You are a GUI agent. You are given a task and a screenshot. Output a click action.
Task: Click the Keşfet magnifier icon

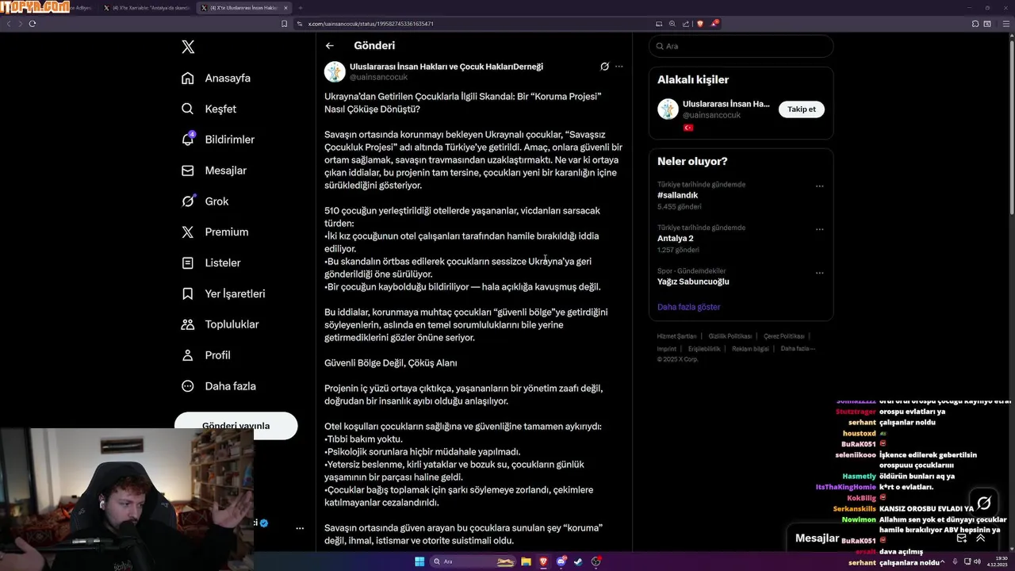[188, 109]
